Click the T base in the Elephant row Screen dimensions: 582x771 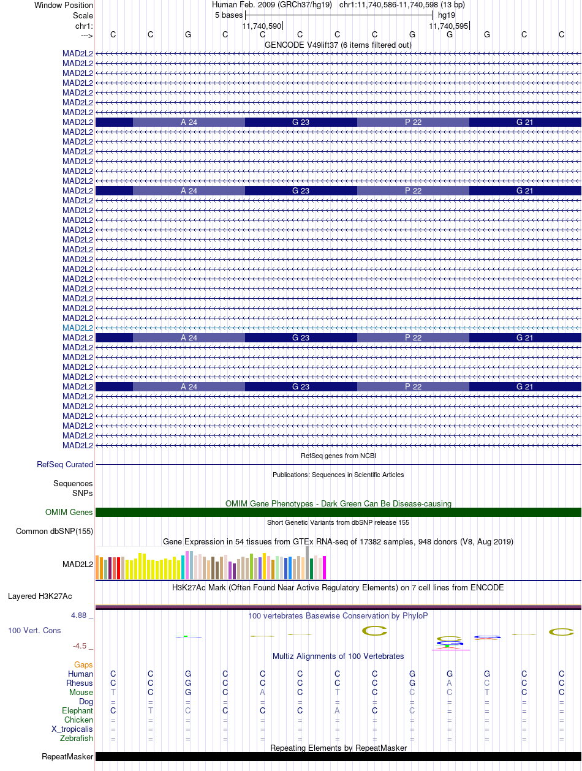click(x=151, y=710)
